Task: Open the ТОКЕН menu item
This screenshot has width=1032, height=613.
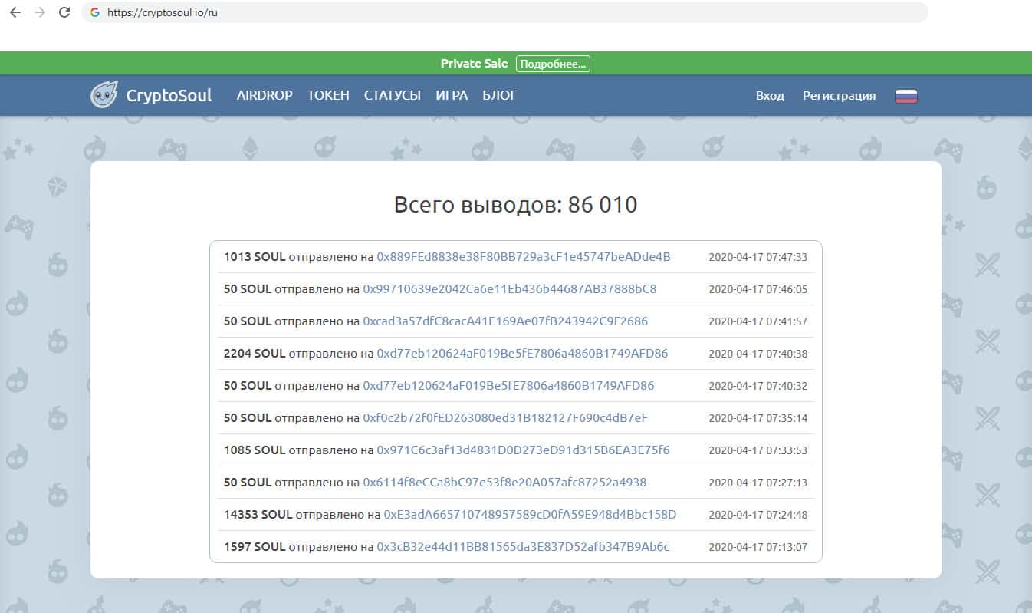Action: pyautogui.click(x=328, y=96)
